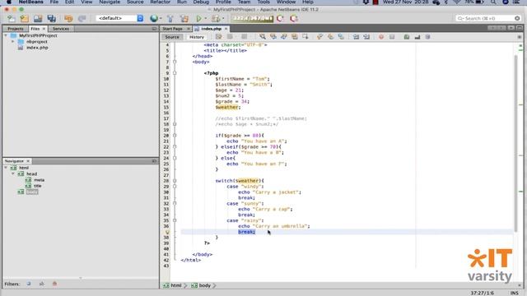Click the Shift Line Right icon
Screen dimensions: 527x296
click(x=366, y=37)
